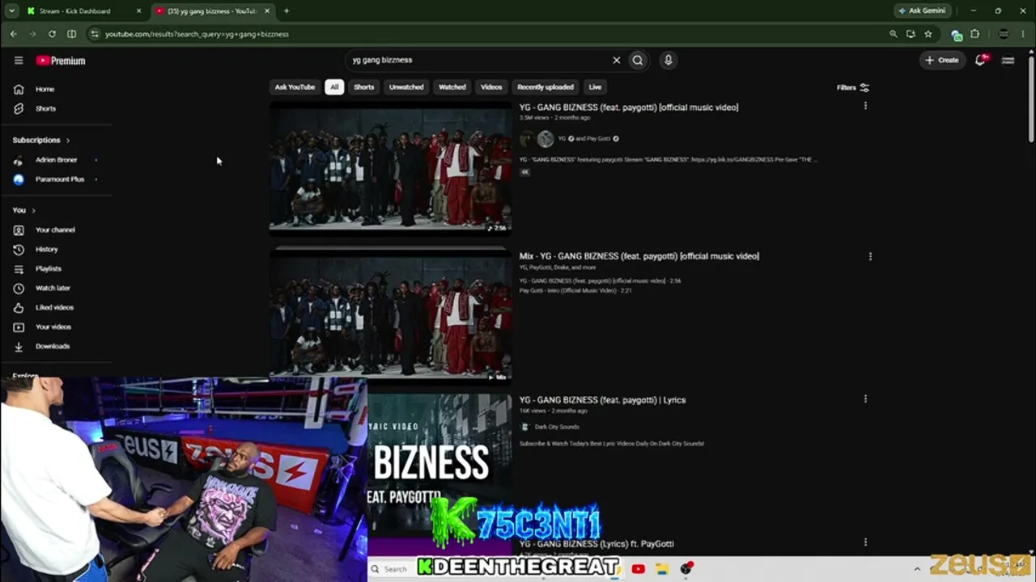Open the tab search dropdown arrow
The height and width of the screenshot is (582, 1036).
[x=11, y=11]
